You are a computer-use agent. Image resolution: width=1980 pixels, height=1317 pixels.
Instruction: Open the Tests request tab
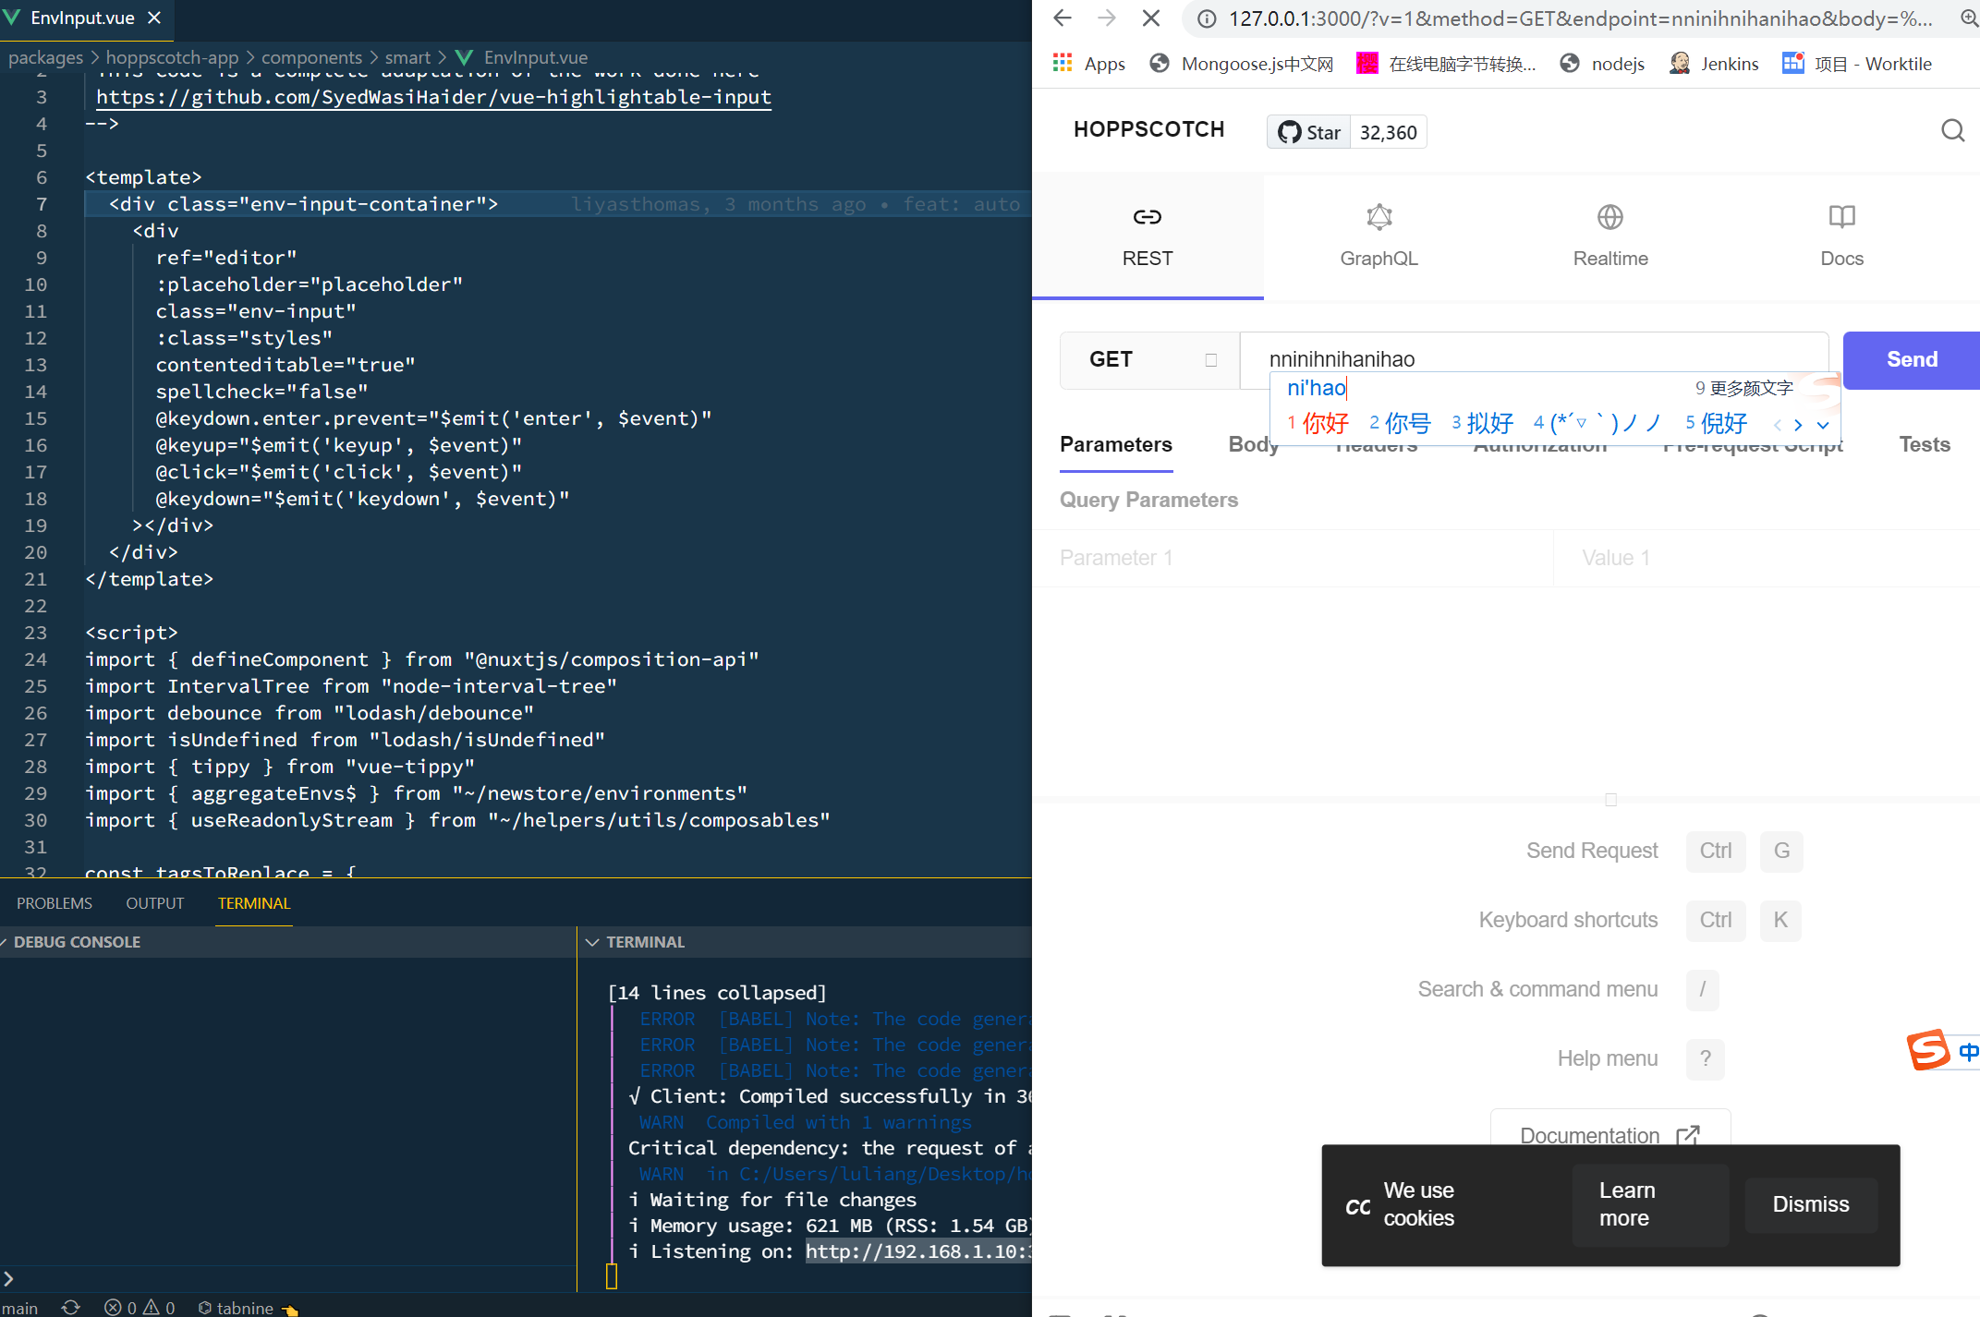coord(1924,445)
